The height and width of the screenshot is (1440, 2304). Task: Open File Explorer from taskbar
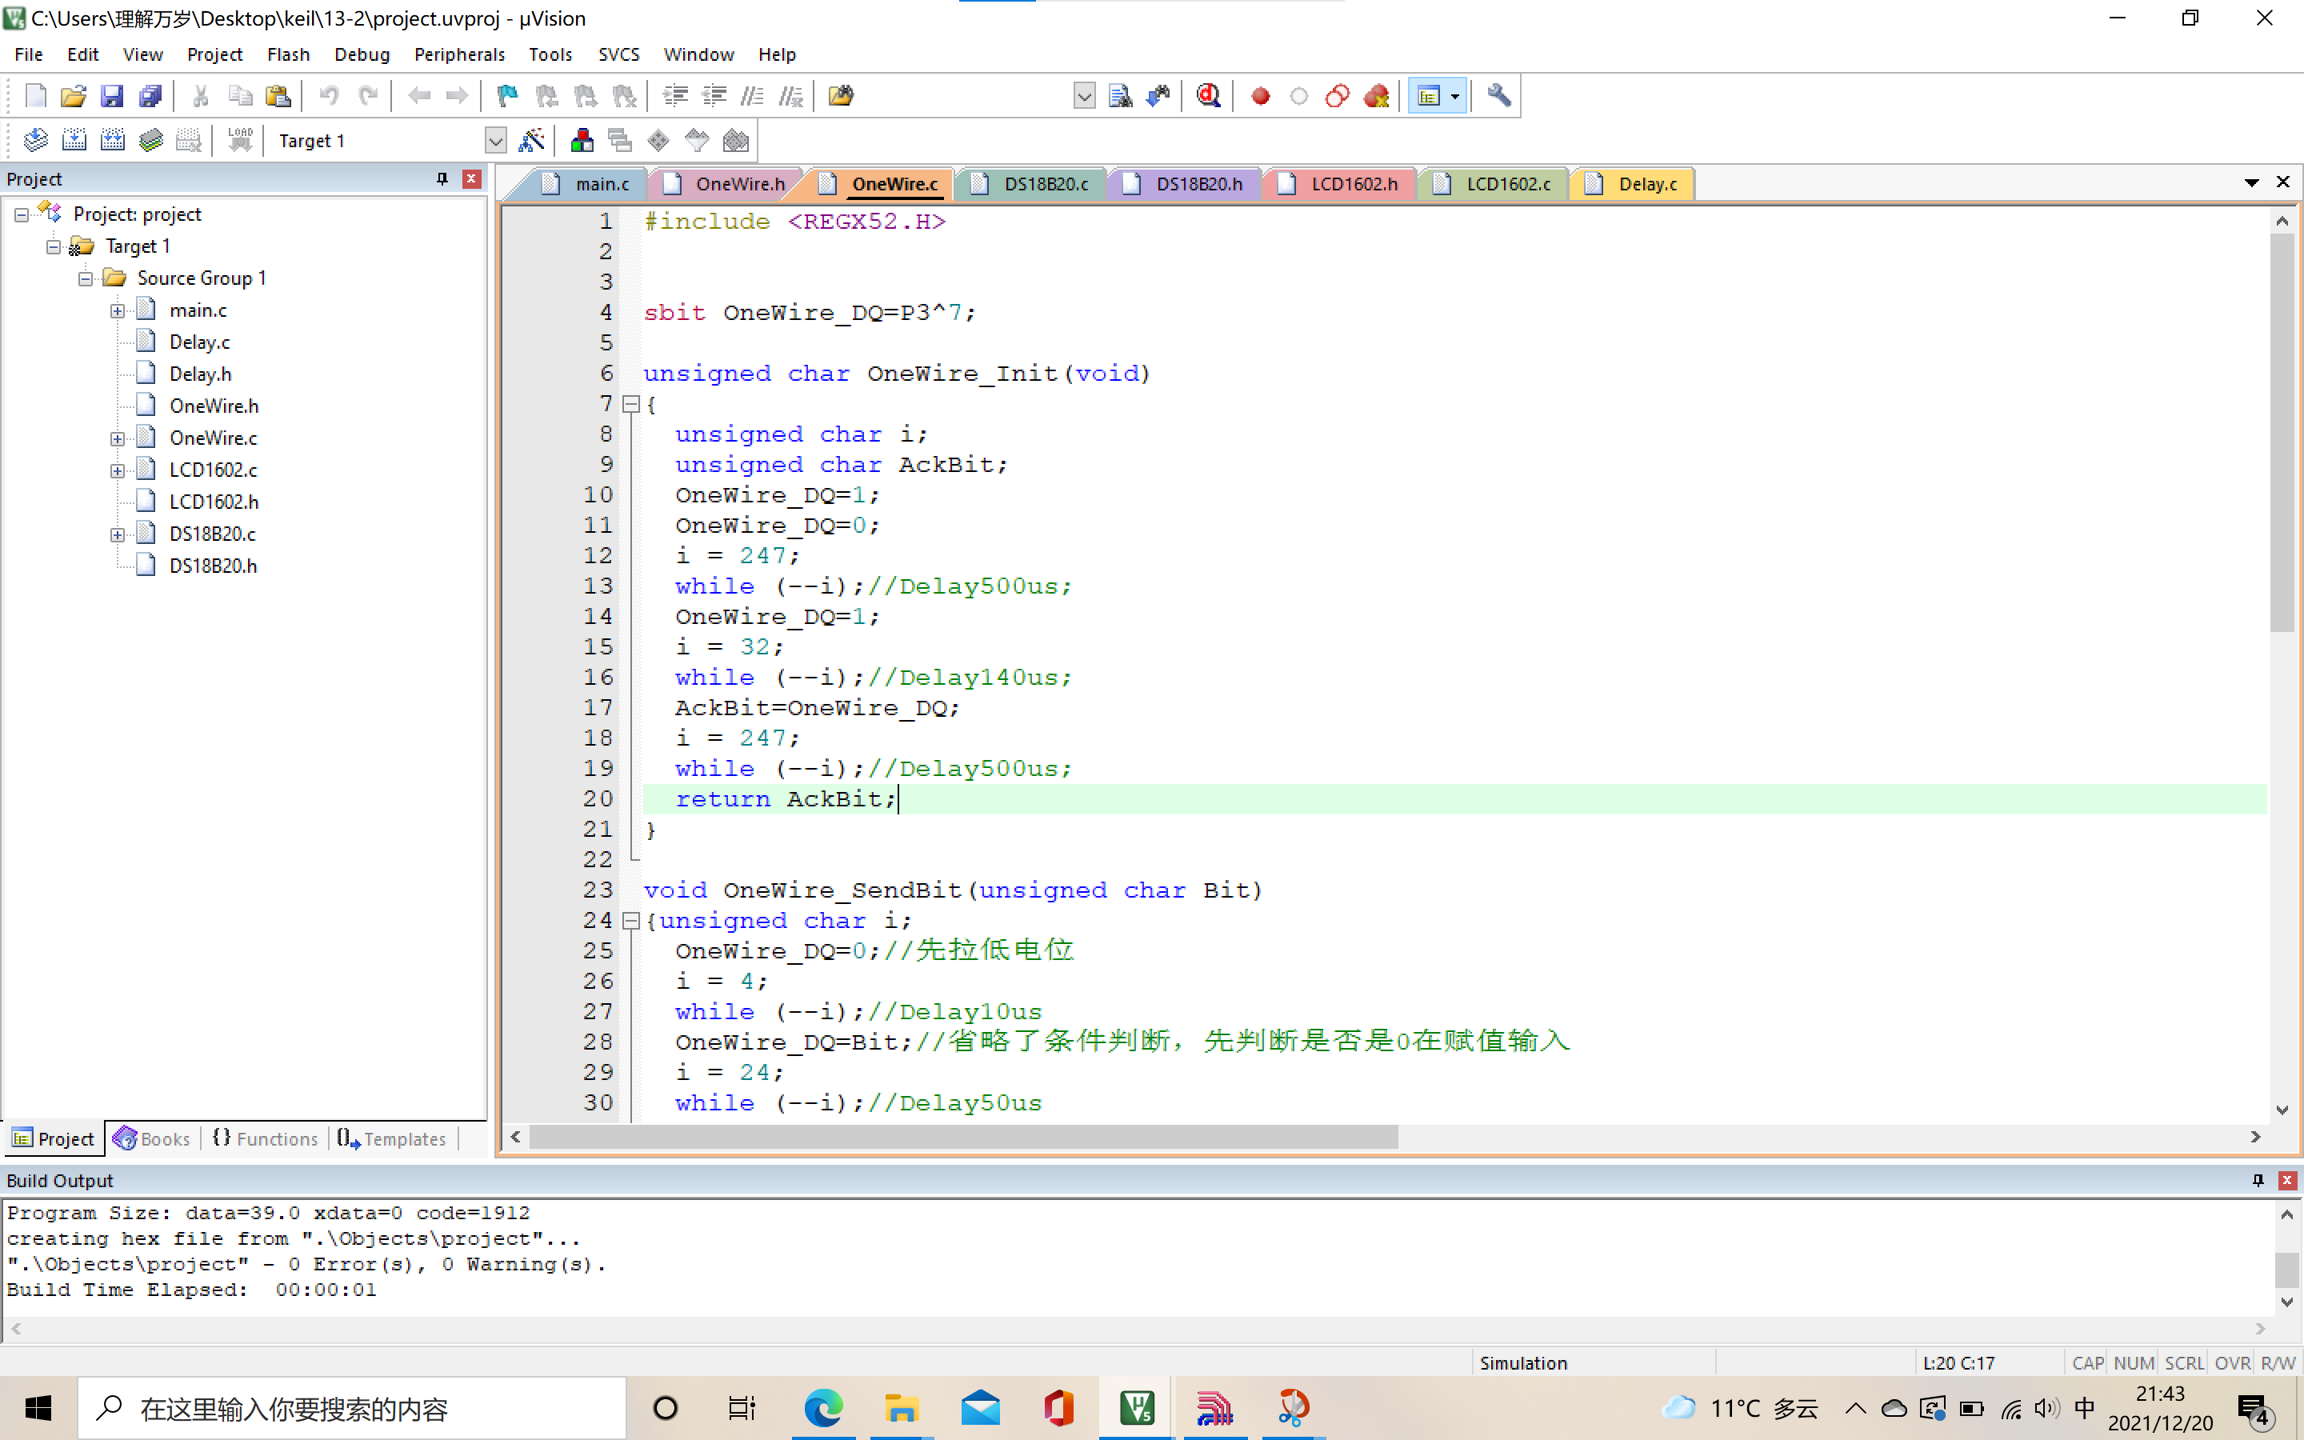901,1408
